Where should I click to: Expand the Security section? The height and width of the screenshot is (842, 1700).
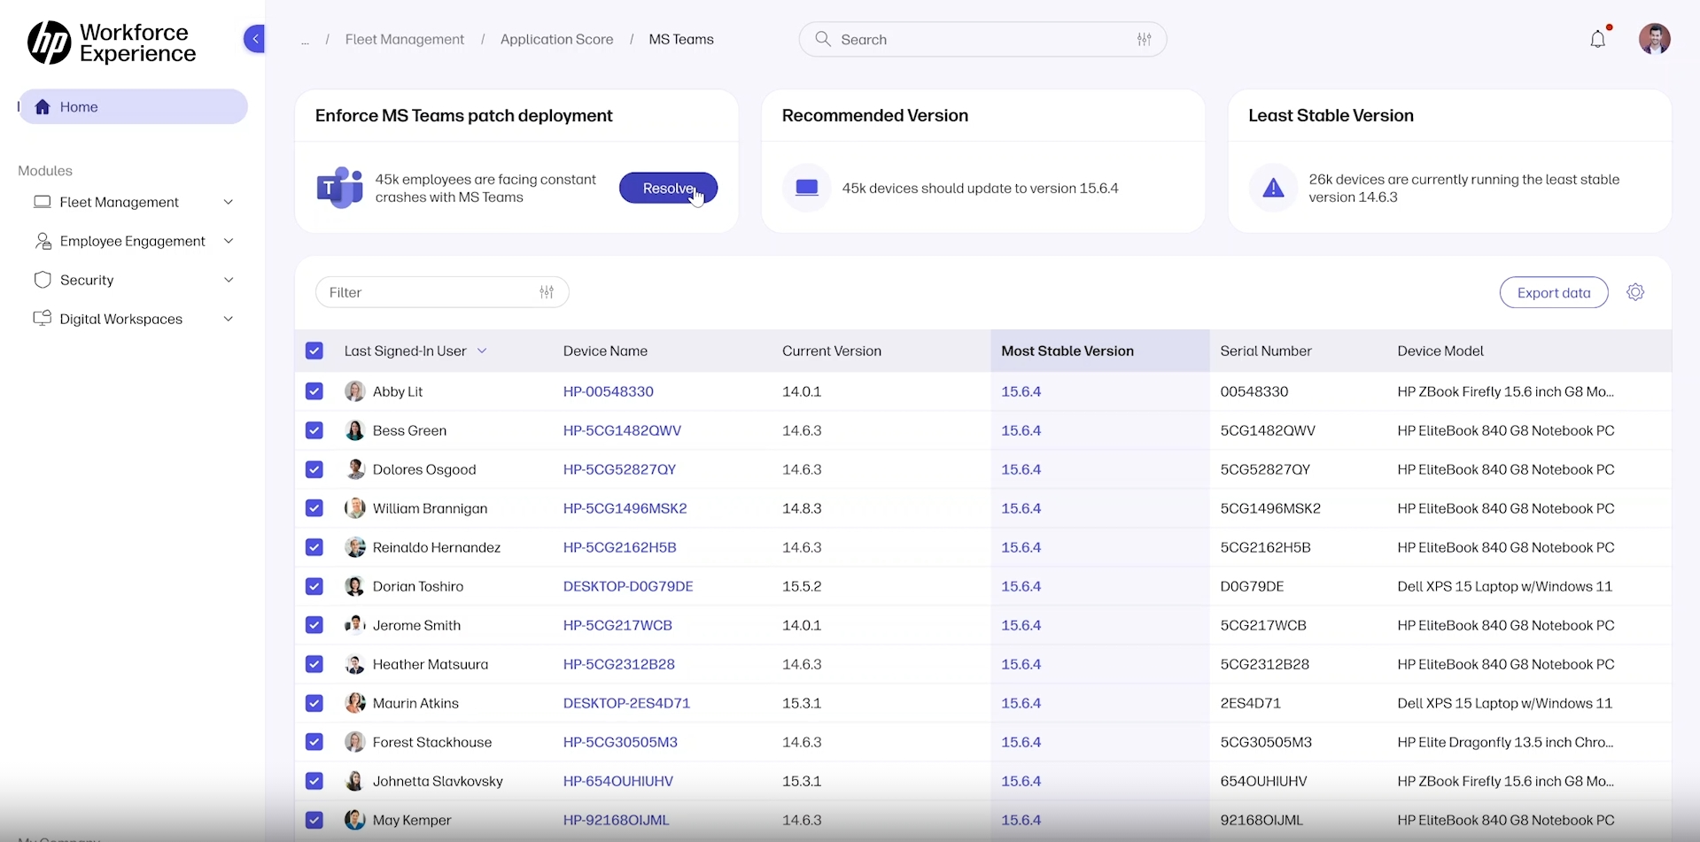229,279
